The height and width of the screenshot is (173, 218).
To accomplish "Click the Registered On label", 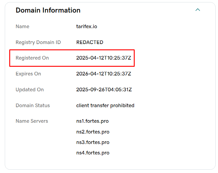I will pyautogui.click(x=32, y=58).
